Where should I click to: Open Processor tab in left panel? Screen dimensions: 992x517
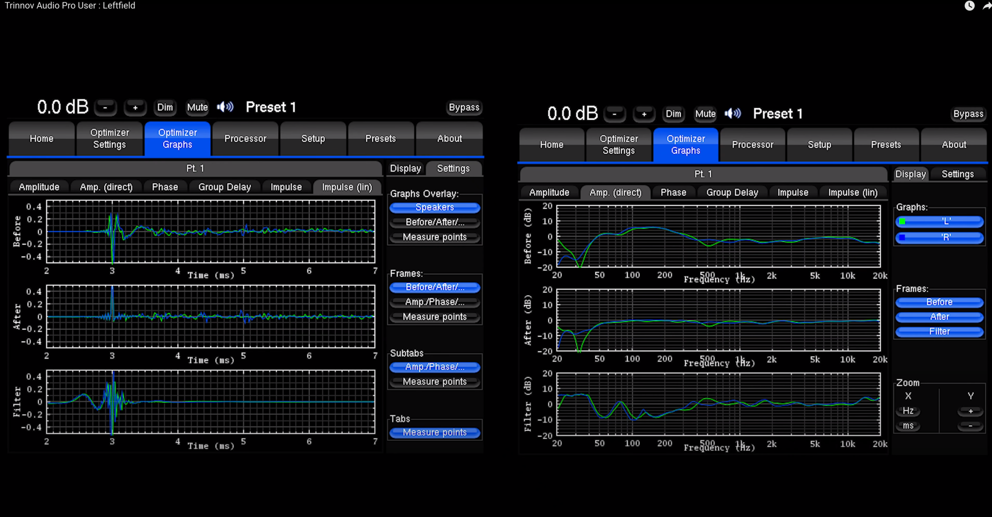(245, 138)
